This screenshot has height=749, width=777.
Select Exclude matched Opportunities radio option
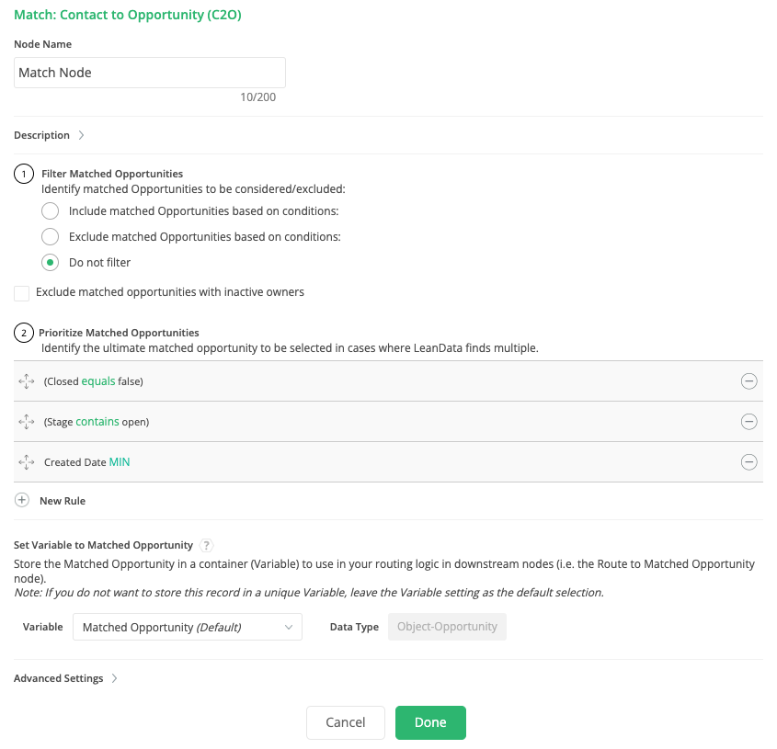click(x=51, y=236)
